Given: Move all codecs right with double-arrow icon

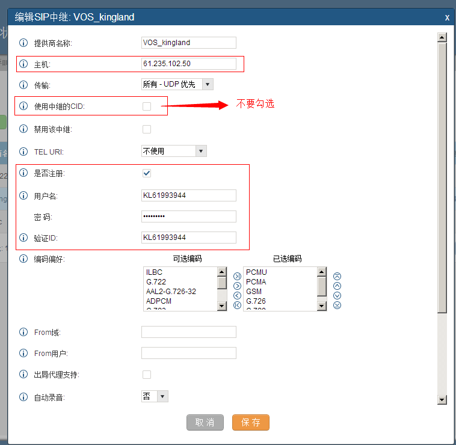Looking at the screenshot, I should click(x=237, y=276).
